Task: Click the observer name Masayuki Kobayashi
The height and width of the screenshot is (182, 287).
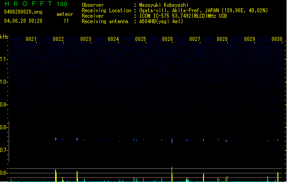Action: click(x=164, y=5)
